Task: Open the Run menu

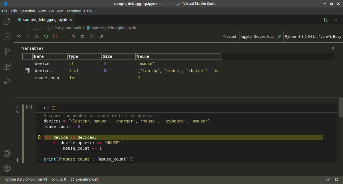Action: click(60, 11)
